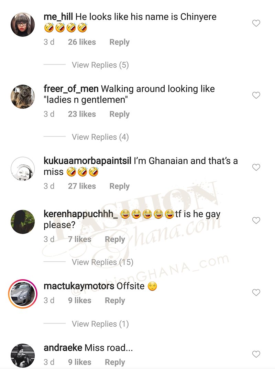The width and height of the screenshot is (275, 370).
Task: Open View Replies (1) under mactukaymotors
Action: [100, 324]
